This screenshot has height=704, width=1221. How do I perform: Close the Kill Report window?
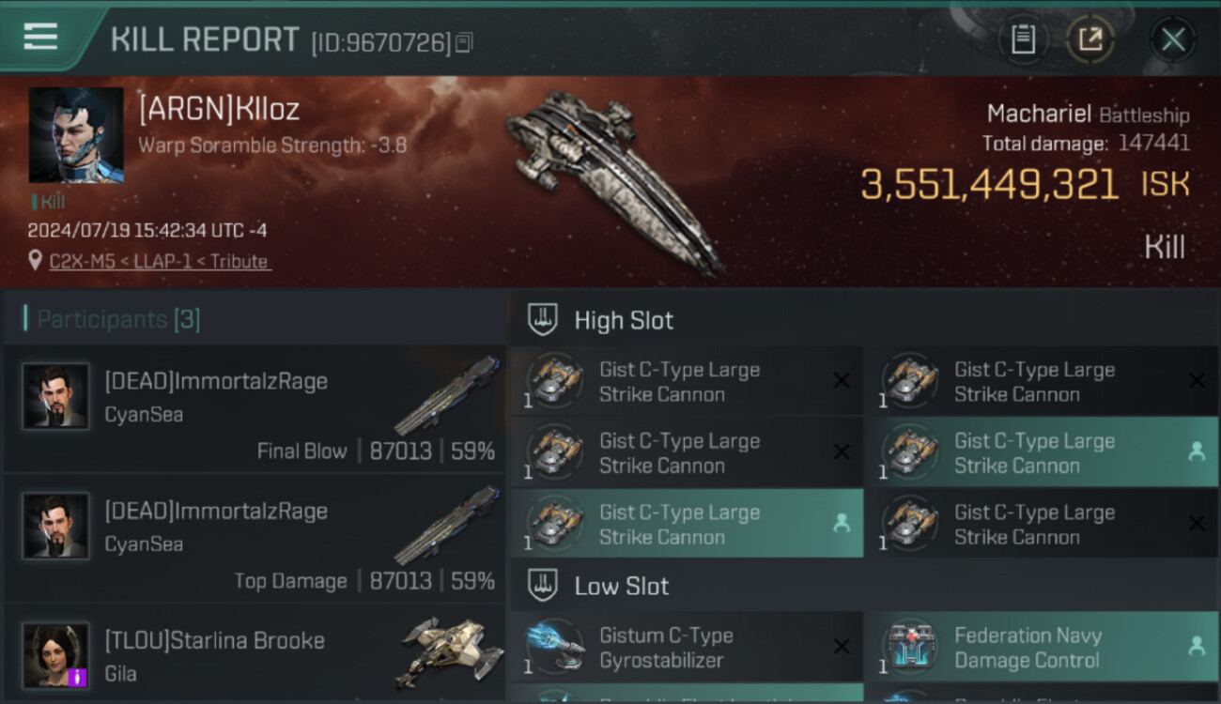[1173, 39]
